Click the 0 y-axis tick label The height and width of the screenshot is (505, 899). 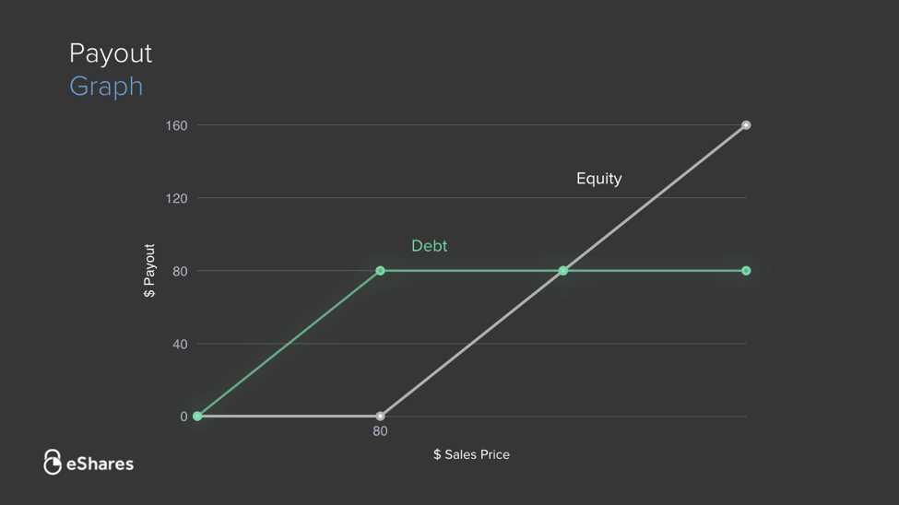pyautogui.click(x=183, y=417)
